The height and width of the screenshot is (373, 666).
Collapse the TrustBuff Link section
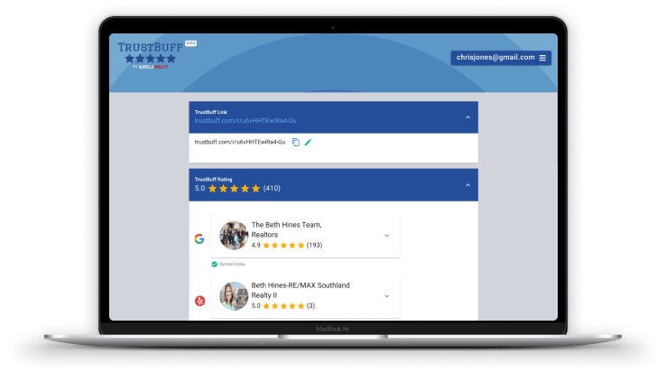pyautogui.click(x=467, y=117)
